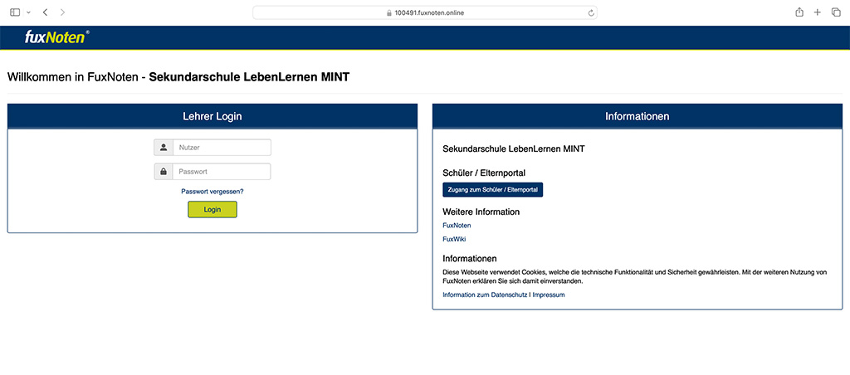This screenshot has height=375, width=850.
Task: Click the Schüler / Elternportal subheading
Action: point(484,173)
